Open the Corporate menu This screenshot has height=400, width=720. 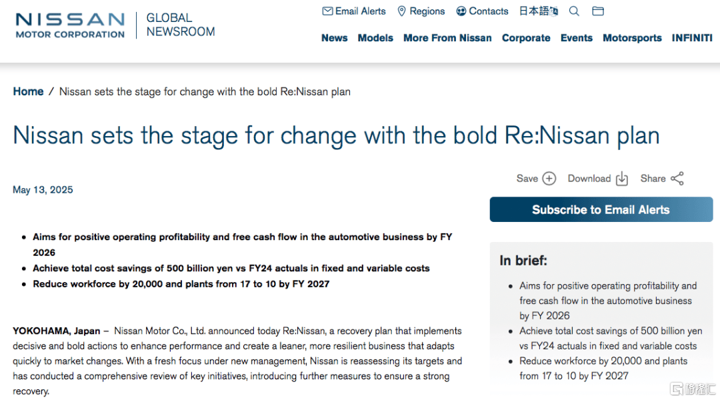[x=526, y=38]
